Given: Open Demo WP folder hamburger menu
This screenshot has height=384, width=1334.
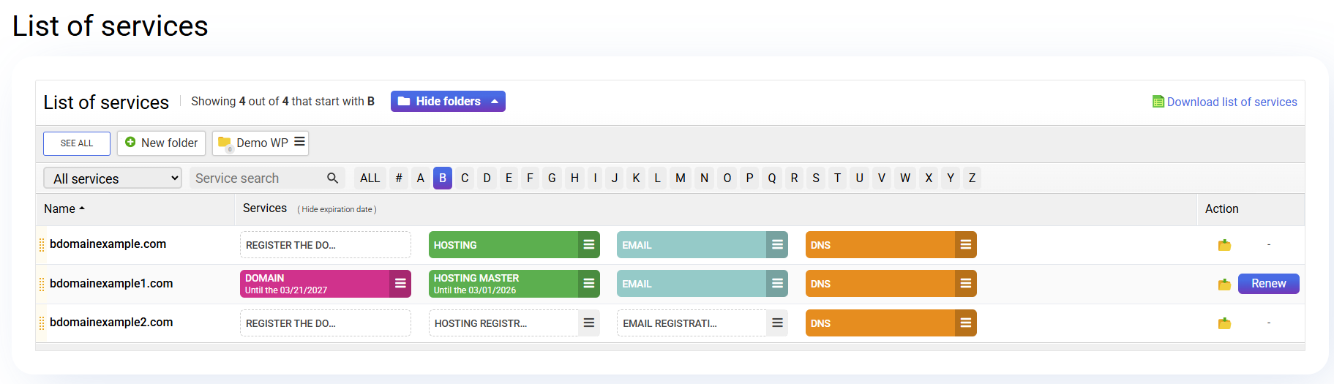Looking at the screenshot, I should tap(299, 142).
